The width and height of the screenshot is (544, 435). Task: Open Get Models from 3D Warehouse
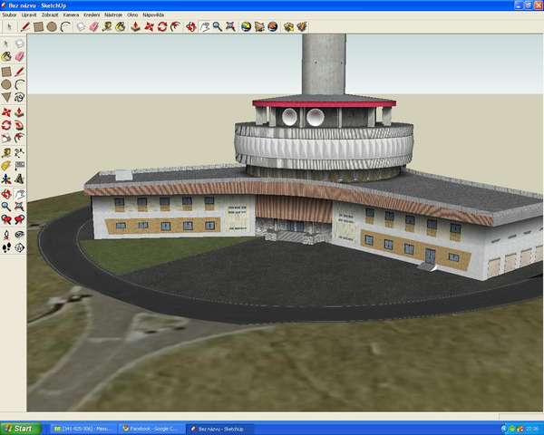[288, 26]
